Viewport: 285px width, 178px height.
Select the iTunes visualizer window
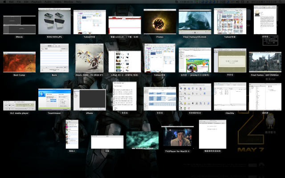pyautogui.click(x=160, y=22)
